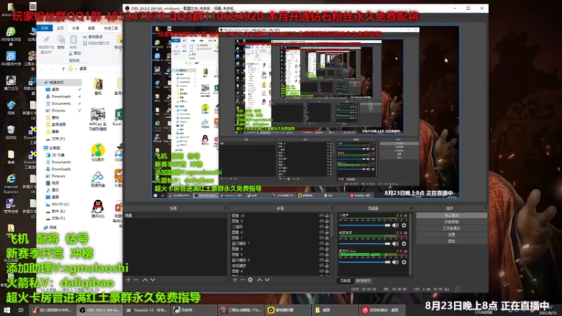Add a new source with the Sources plus icon
Viewport: 562px width, 316px height.
click(235, 279)
